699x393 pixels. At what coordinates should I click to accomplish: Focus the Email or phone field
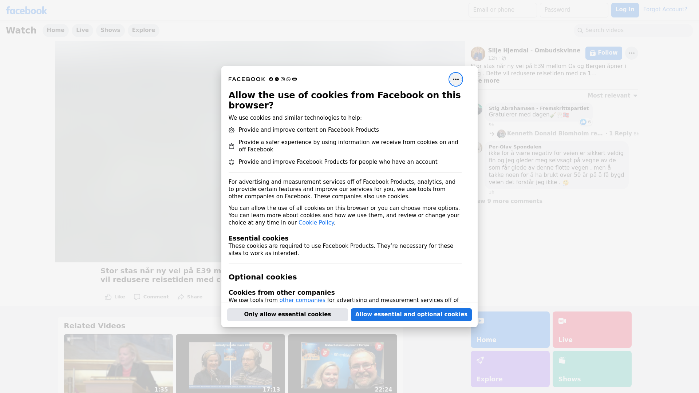click(502, 10)
